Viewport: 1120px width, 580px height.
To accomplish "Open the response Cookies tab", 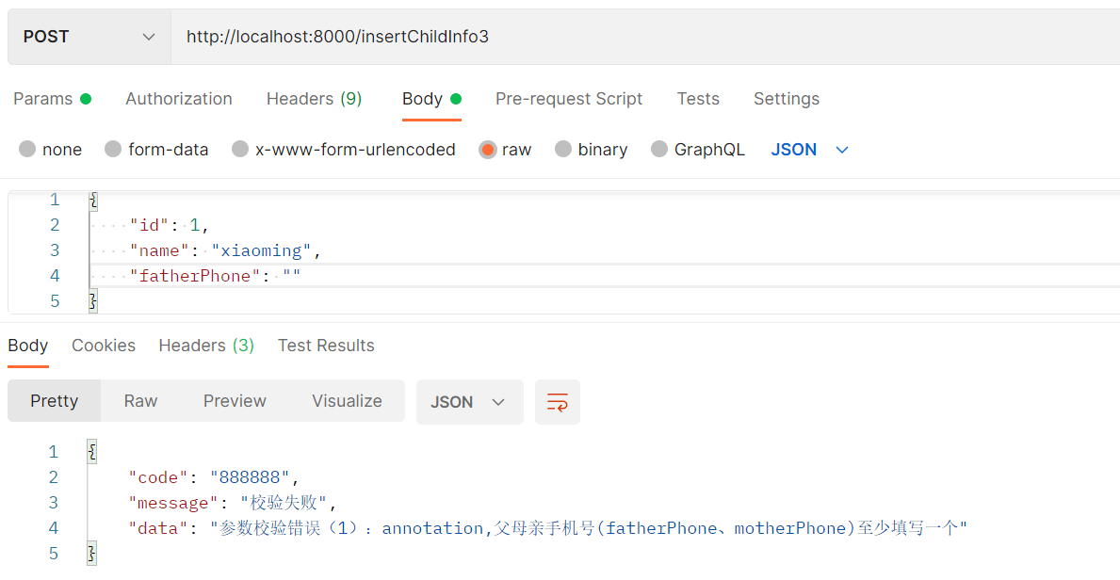I will tap(104, 346).
